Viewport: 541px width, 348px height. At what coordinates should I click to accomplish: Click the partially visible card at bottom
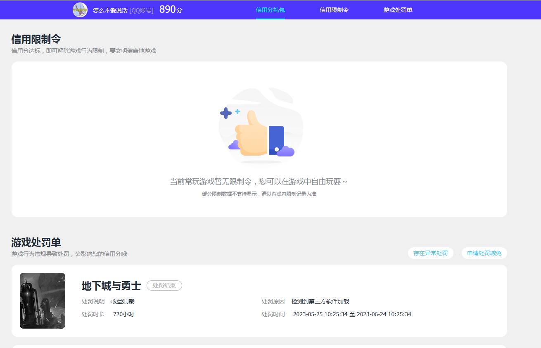click(259, 346)
